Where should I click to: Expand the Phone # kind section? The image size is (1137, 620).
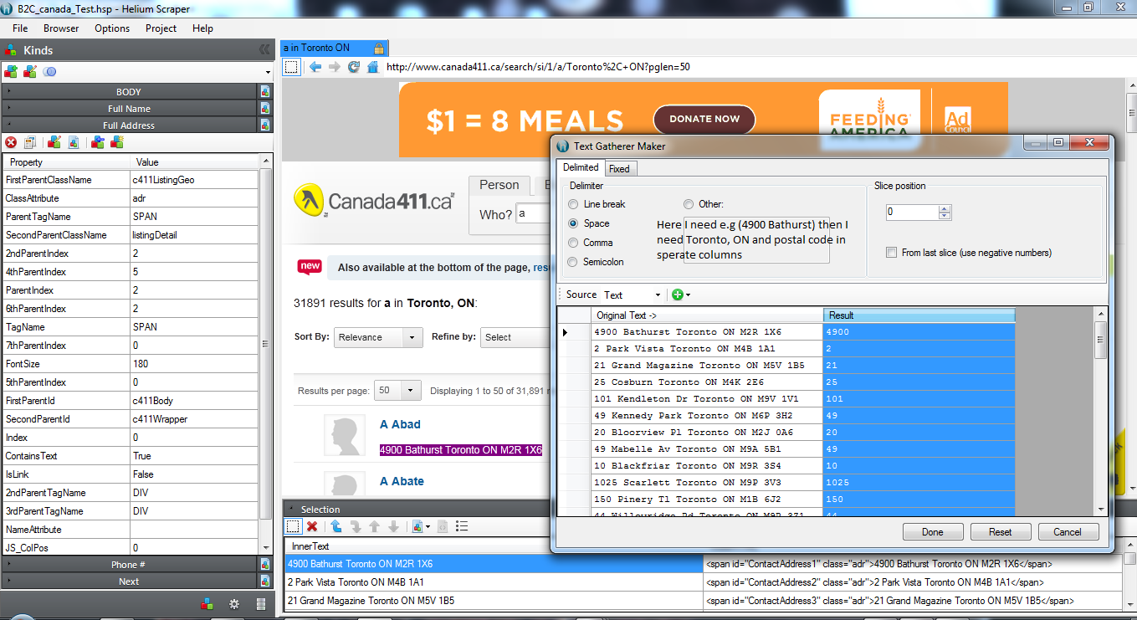coord(129,565)
